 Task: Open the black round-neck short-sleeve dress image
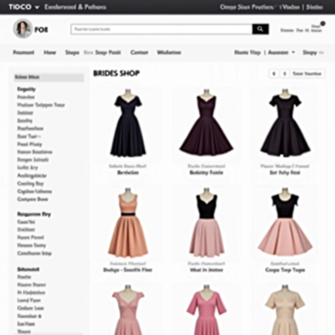285,123
